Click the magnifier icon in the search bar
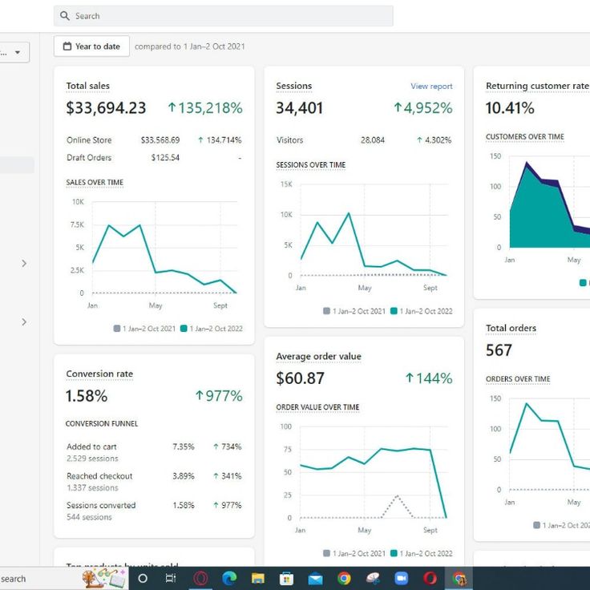The width and height of the screenshot is (590, 590). (x=66, y=16)
